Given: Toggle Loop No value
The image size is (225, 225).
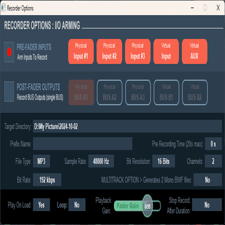Looking at the screenshot, I should tap(77, 205).
